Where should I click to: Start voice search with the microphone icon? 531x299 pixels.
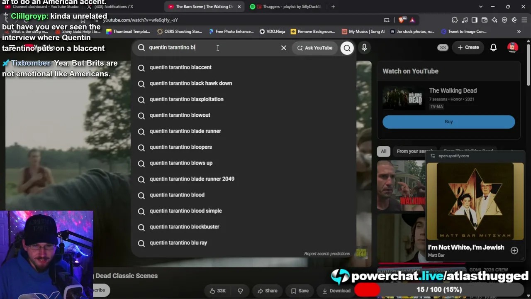point(364,48)
